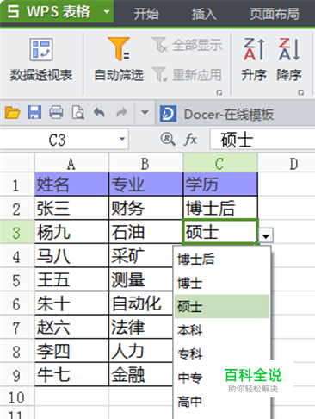This screenshot has height=419, width=315.
Task: Switch to the 页面布局 tab
Action: (x=275, y=14)
